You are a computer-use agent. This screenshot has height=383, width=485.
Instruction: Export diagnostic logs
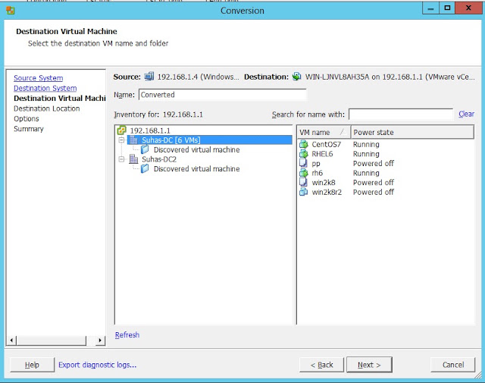pyautogui.click(x=98, y=365)
